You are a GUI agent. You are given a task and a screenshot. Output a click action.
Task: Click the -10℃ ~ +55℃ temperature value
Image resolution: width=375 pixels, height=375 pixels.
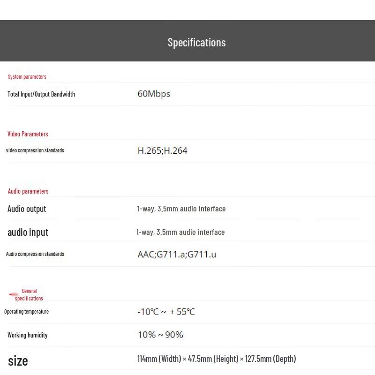coord(166,312)
